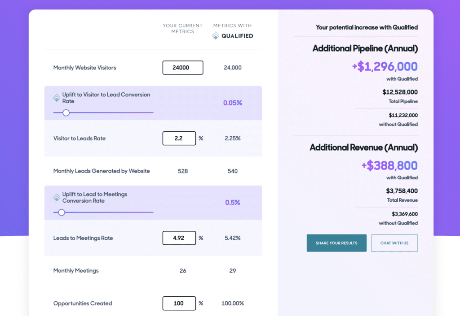Screen dimensions: 460x316
Task: Click the 528 monthly leads value
Action: click(x=183, y=171)
